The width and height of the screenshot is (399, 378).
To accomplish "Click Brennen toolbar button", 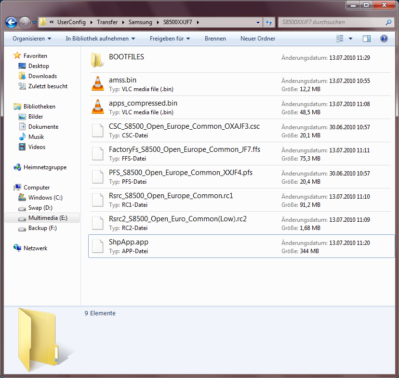I will tap(215, 39).
